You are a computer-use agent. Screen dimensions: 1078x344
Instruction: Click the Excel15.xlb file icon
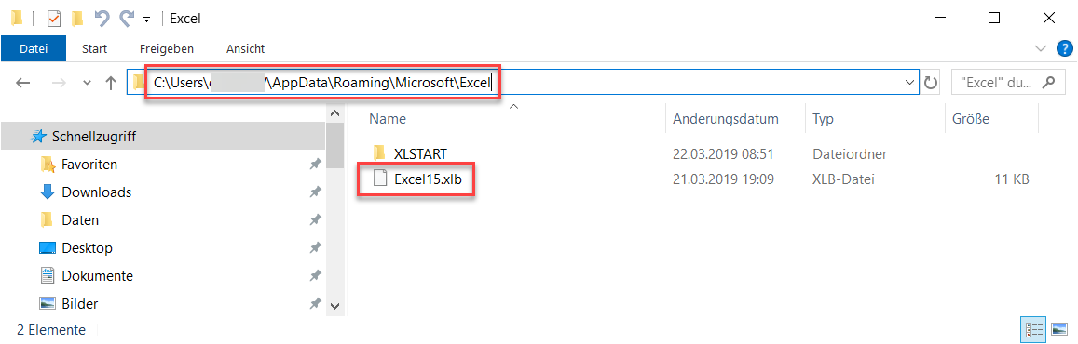pyautogui.click(x=379, y=179)
